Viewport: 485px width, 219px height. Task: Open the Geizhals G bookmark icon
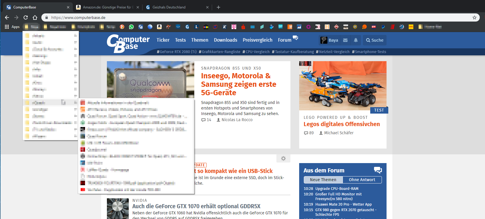pyautogui.click(x=187, y=27)
